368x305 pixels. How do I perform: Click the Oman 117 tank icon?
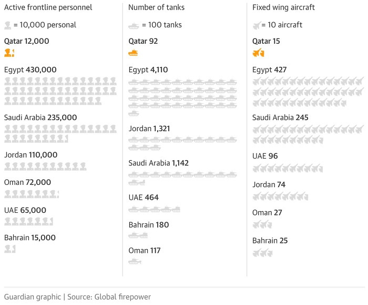coord(135,261)
